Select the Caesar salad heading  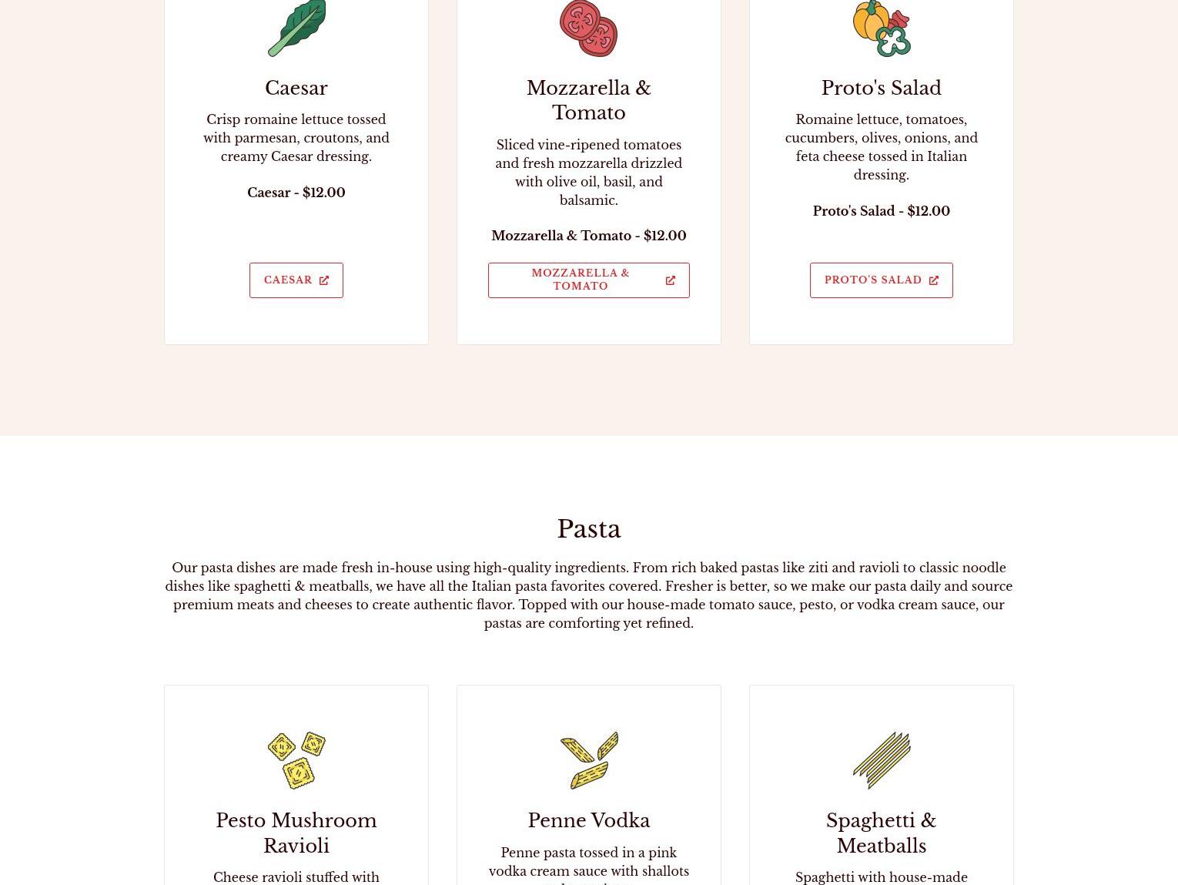pyautogui.click(x=296, y=88)
